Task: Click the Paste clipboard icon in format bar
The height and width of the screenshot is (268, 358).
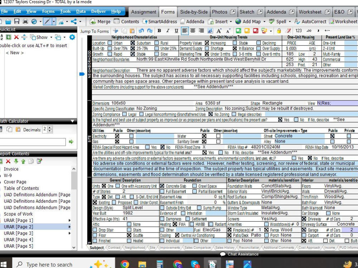Action: [x=132, y=31]
